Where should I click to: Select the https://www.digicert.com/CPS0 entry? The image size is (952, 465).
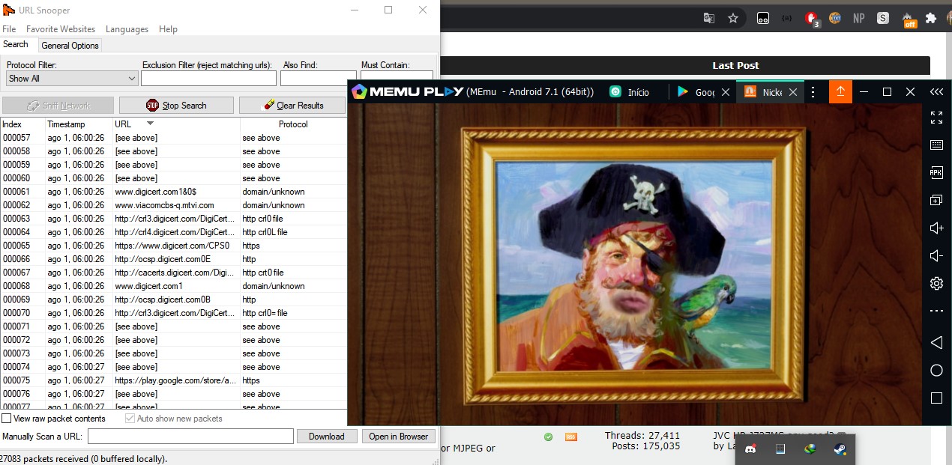point(173,246)
